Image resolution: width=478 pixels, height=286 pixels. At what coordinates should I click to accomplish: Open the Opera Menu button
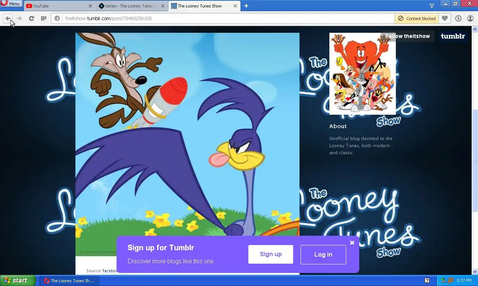tap(11, 4)
